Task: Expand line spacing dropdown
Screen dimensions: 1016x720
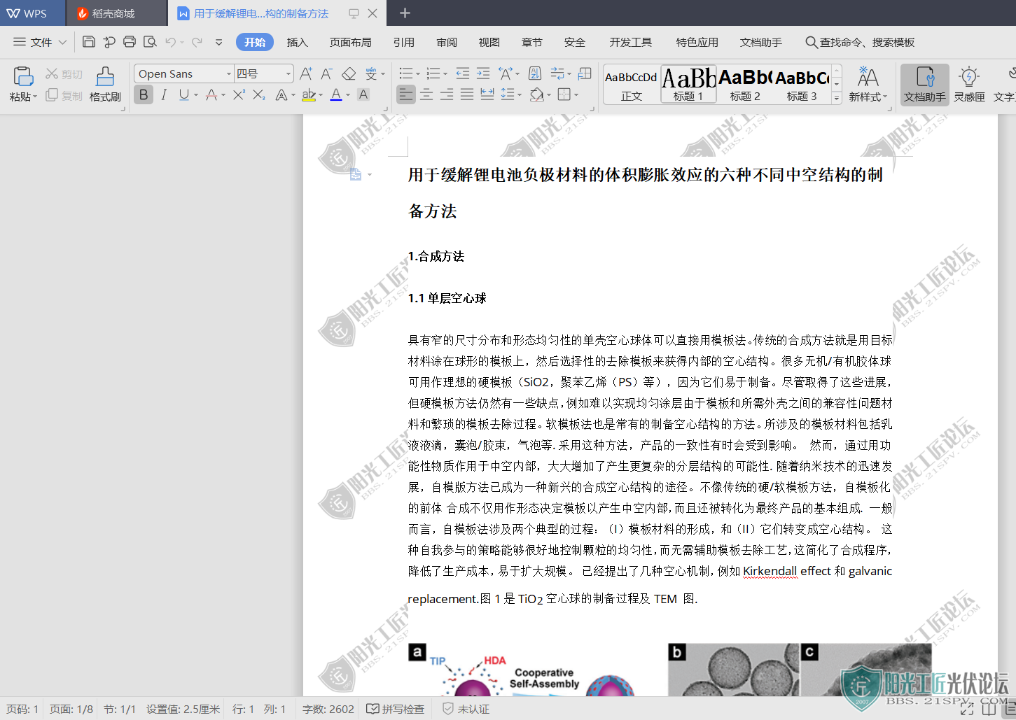Action: point(520,95)
